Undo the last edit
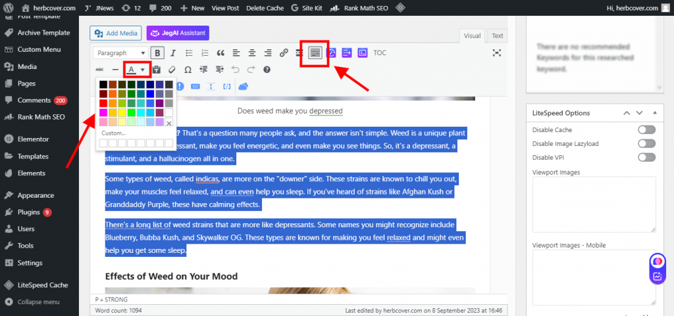674x316 pixels. click(235, 70)
